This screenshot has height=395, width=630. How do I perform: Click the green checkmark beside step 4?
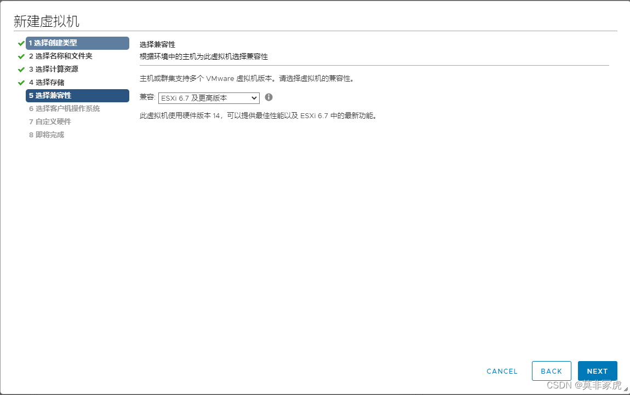click(x=21, y=83)
